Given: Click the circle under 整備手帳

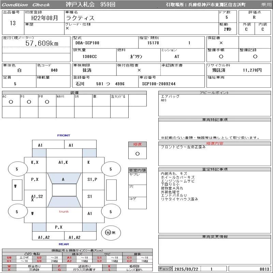Looking at the screenshot, I should [x=221, y=57].
